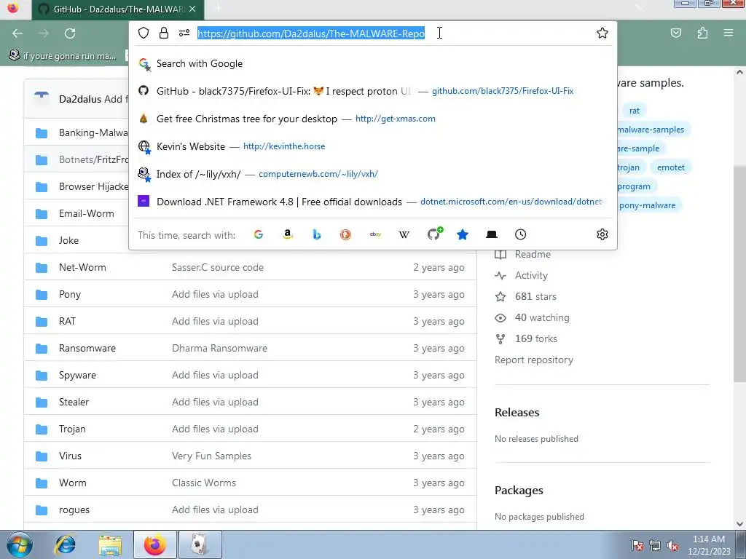This screenshot has width=746, height=559.
Task: Open the Extensions puzzle icon
Action: click(x=702, y=33)
